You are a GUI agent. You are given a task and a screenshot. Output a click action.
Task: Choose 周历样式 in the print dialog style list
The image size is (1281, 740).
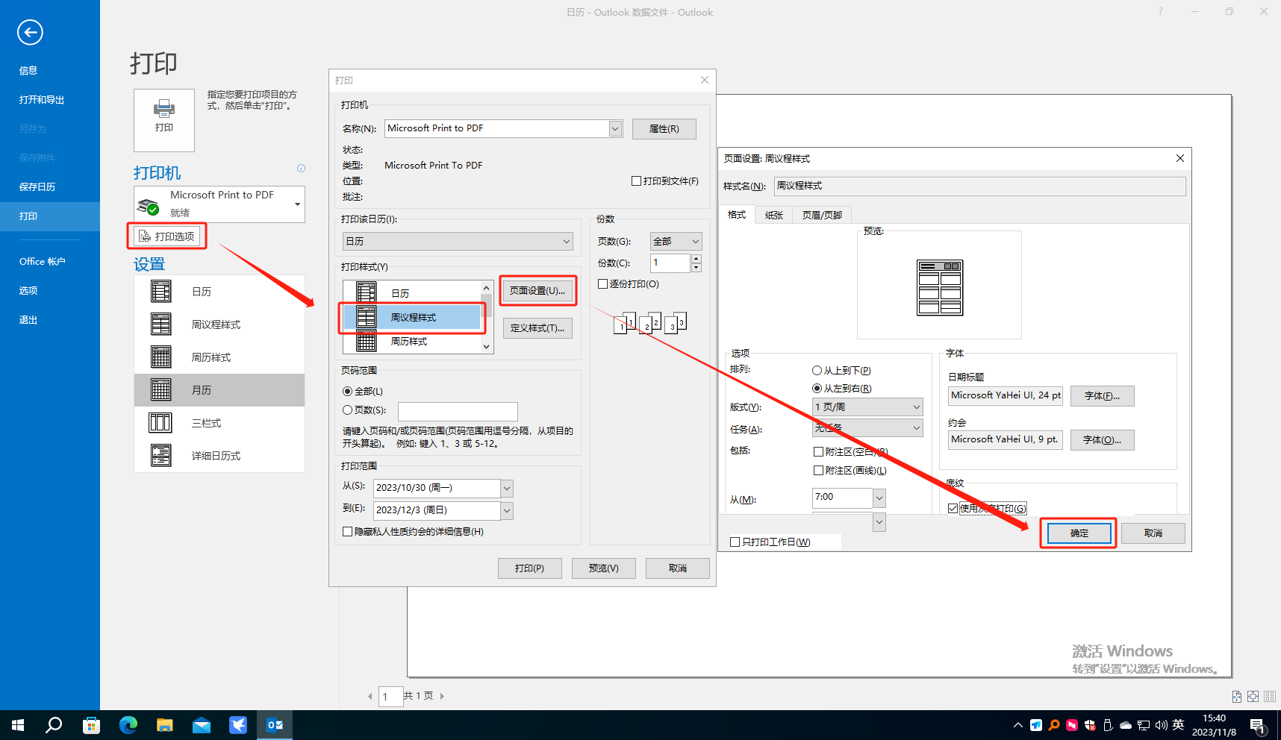pyautogui.click(x=412, y=342)
